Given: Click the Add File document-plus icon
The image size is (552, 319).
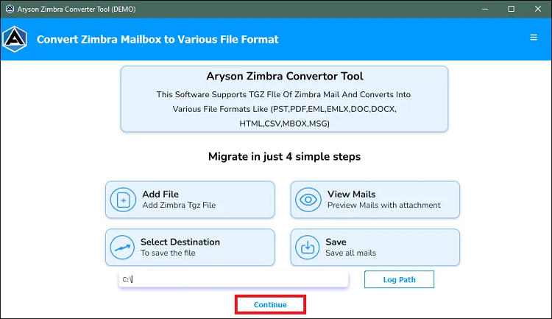Looking at the screenshot, I should pyautogui.click(x=123, y=200).
